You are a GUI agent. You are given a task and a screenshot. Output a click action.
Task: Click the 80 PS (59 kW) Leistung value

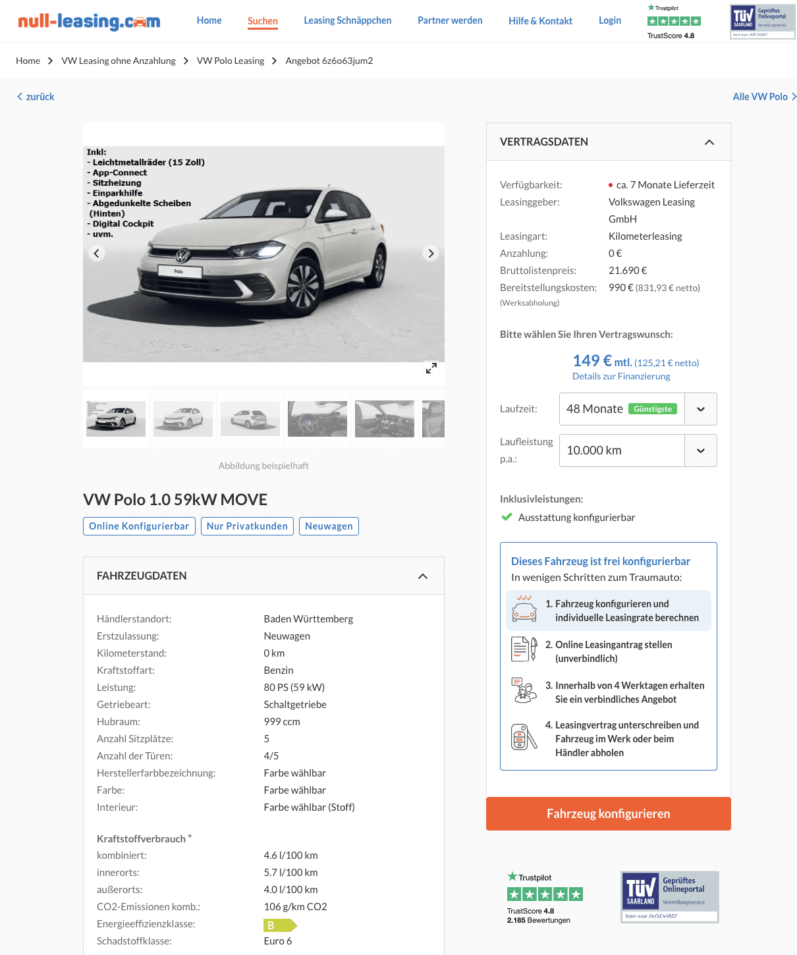point(294,688)
